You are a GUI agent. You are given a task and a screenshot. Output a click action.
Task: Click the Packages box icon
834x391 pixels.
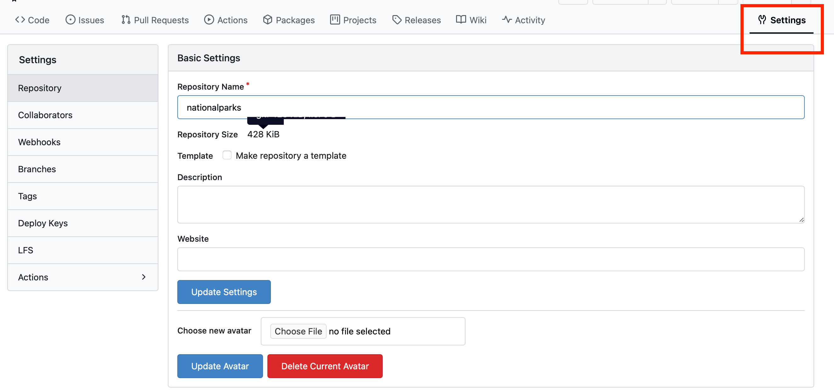click(x=267, y=20)
